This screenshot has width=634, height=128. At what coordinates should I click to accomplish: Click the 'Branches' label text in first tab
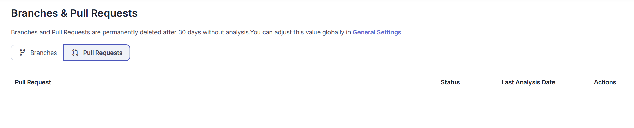(x=43, y=53)
